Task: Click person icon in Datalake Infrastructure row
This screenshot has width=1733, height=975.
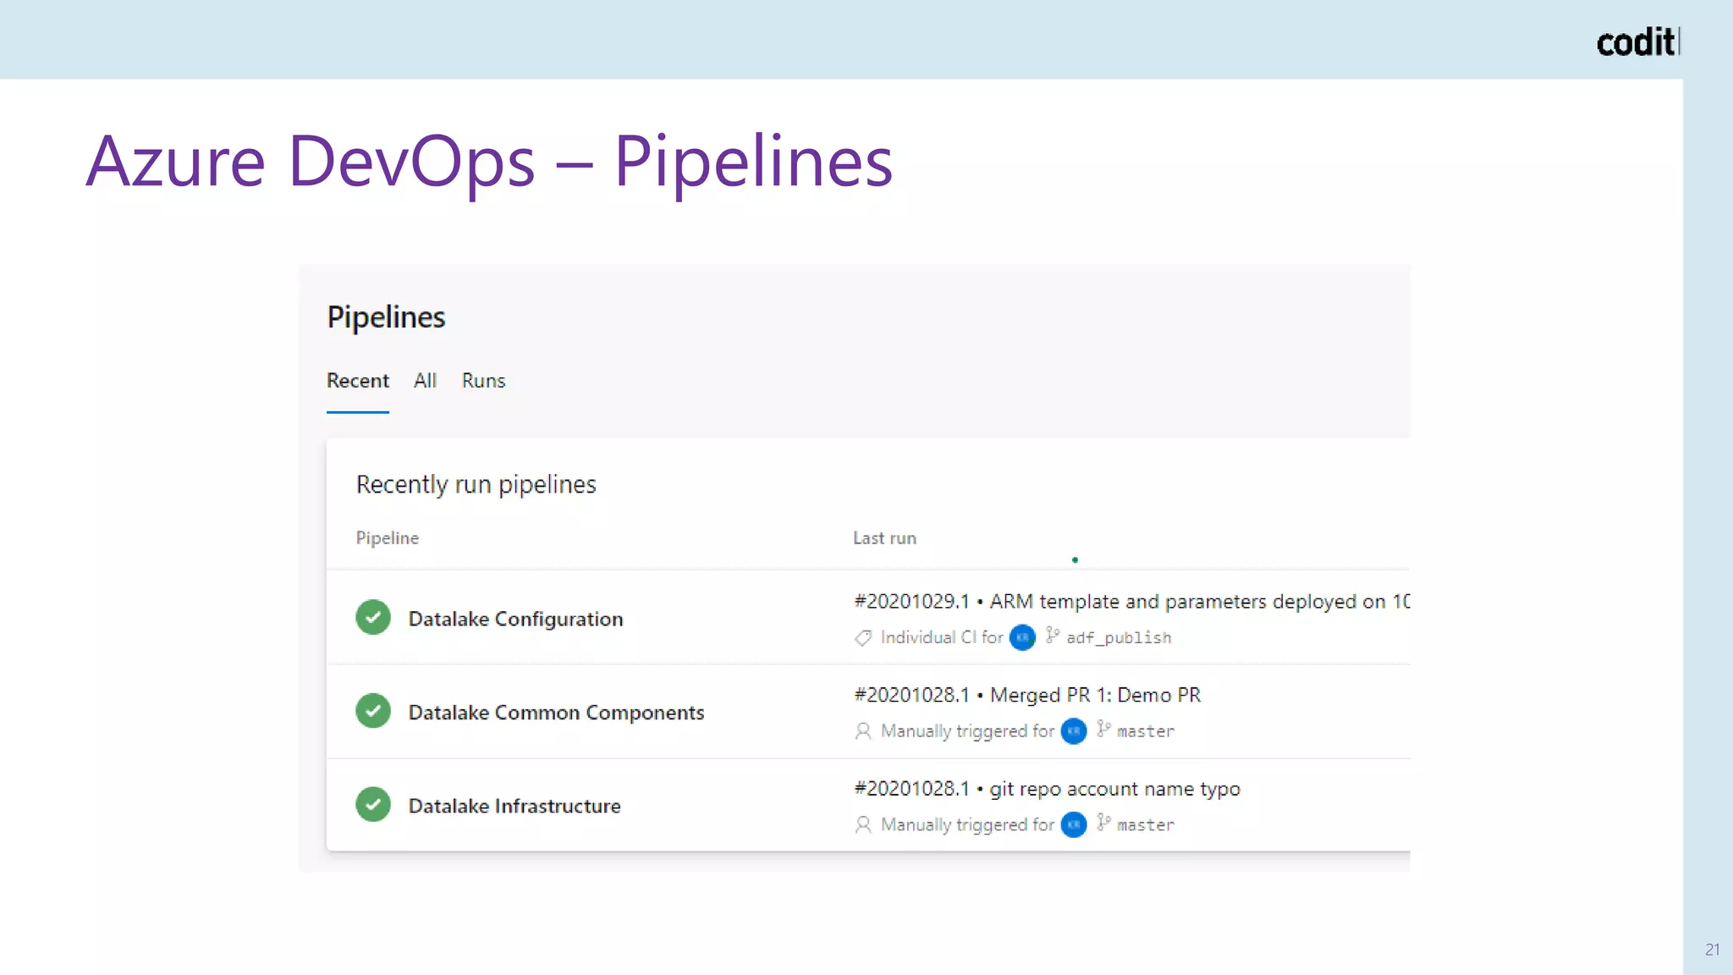Action: (863, 824)
